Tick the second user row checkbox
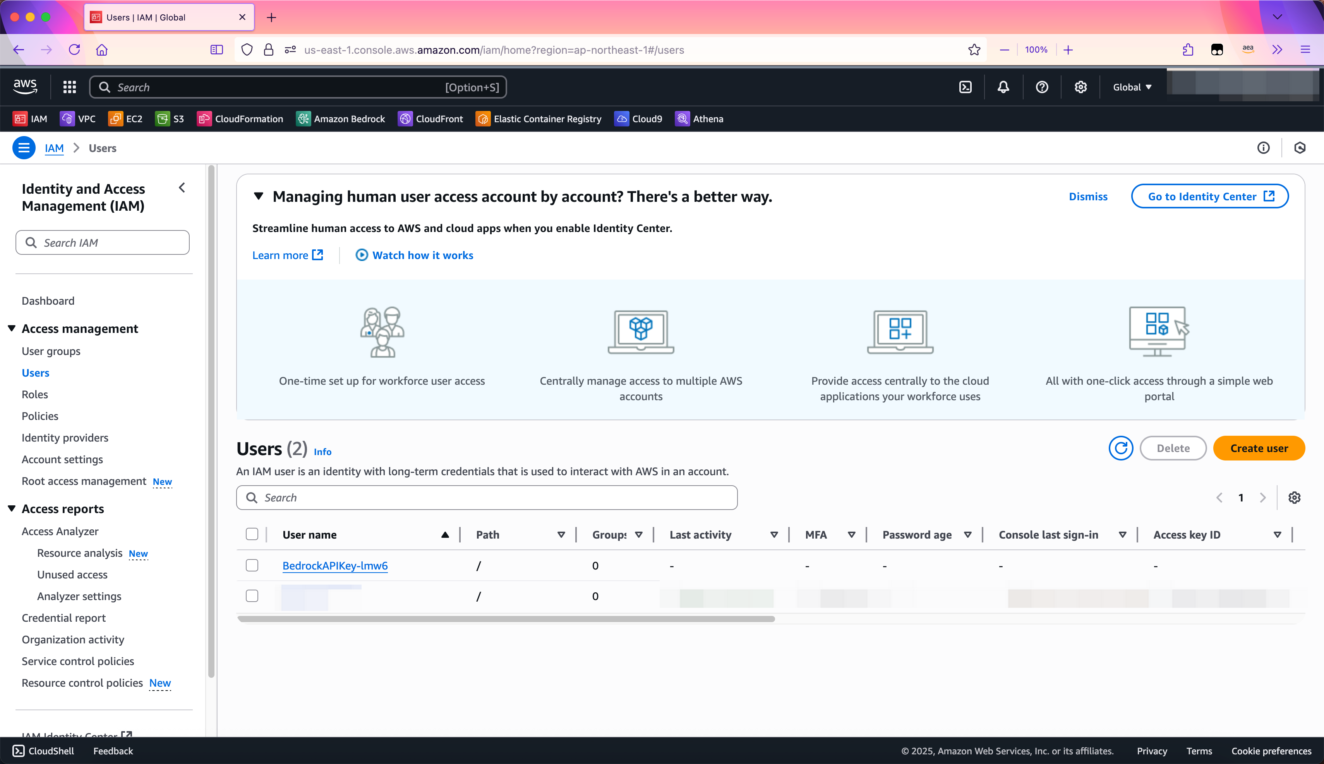The height and width of the screenshot is (764, 1324). (252, 595)
